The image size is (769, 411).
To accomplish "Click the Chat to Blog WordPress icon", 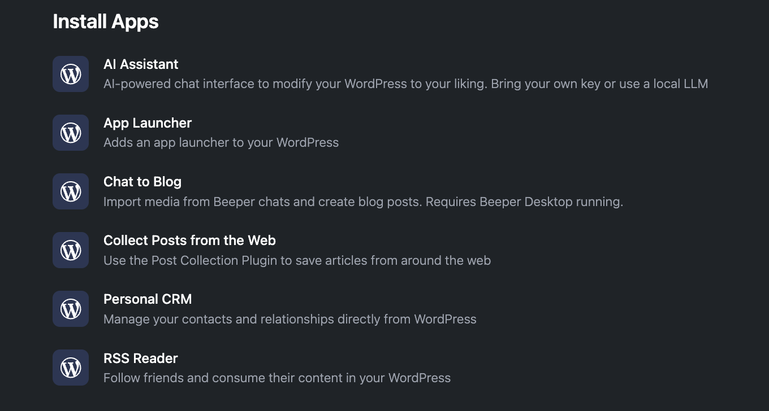I will (x=70, y=191).
